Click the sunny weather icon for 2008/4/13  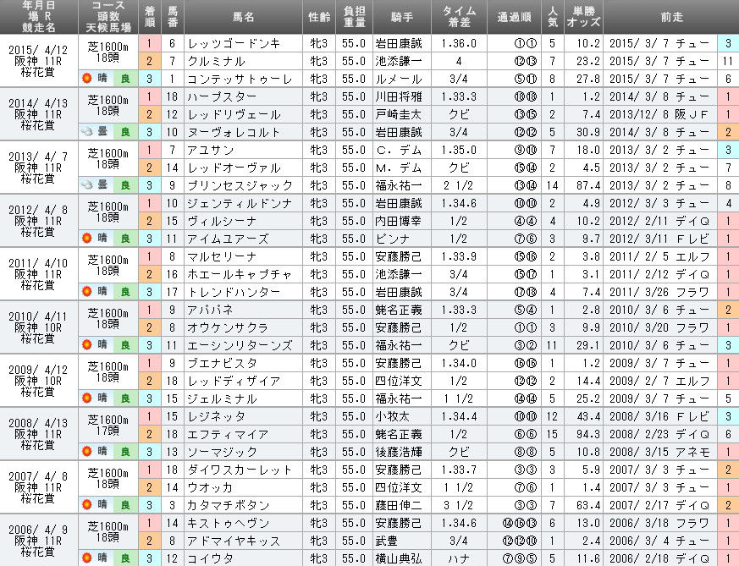pyautogui.click(x=86, y=451)
